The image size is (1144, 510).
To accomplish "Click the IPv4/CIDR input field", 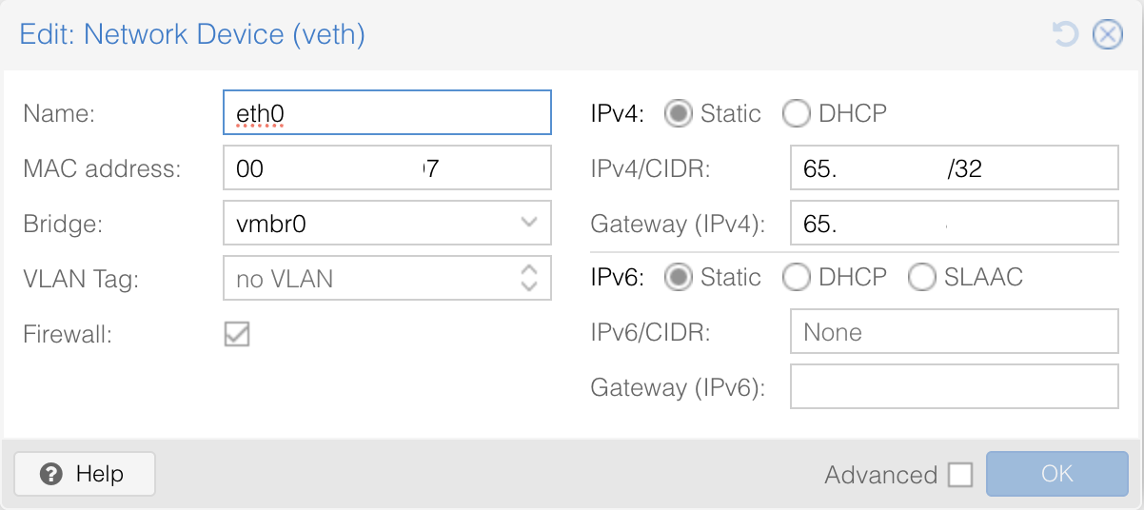I will click(x=954, y=169).
